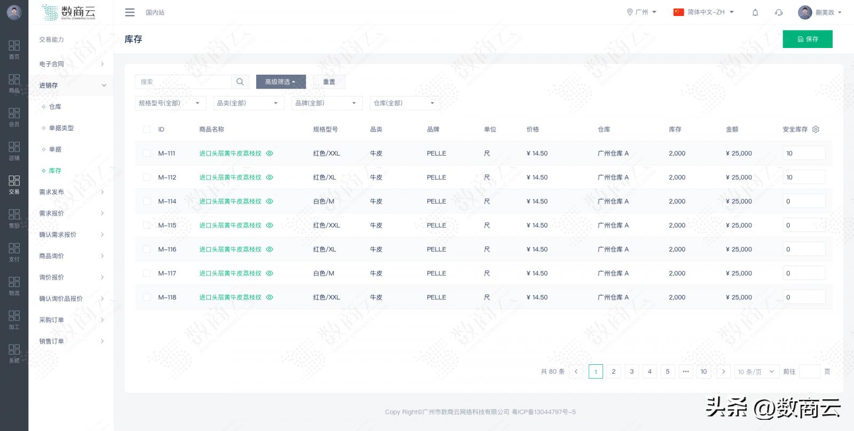This screenshot has height=431, width=854.
Task: Open the 品牌(全部) dropdown
Action: 327,103
